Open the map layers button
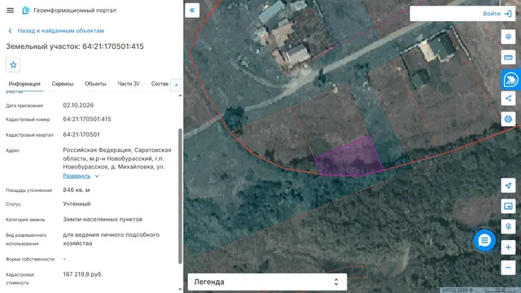Viewport: 521px width, 293px height. coord(508,37)
